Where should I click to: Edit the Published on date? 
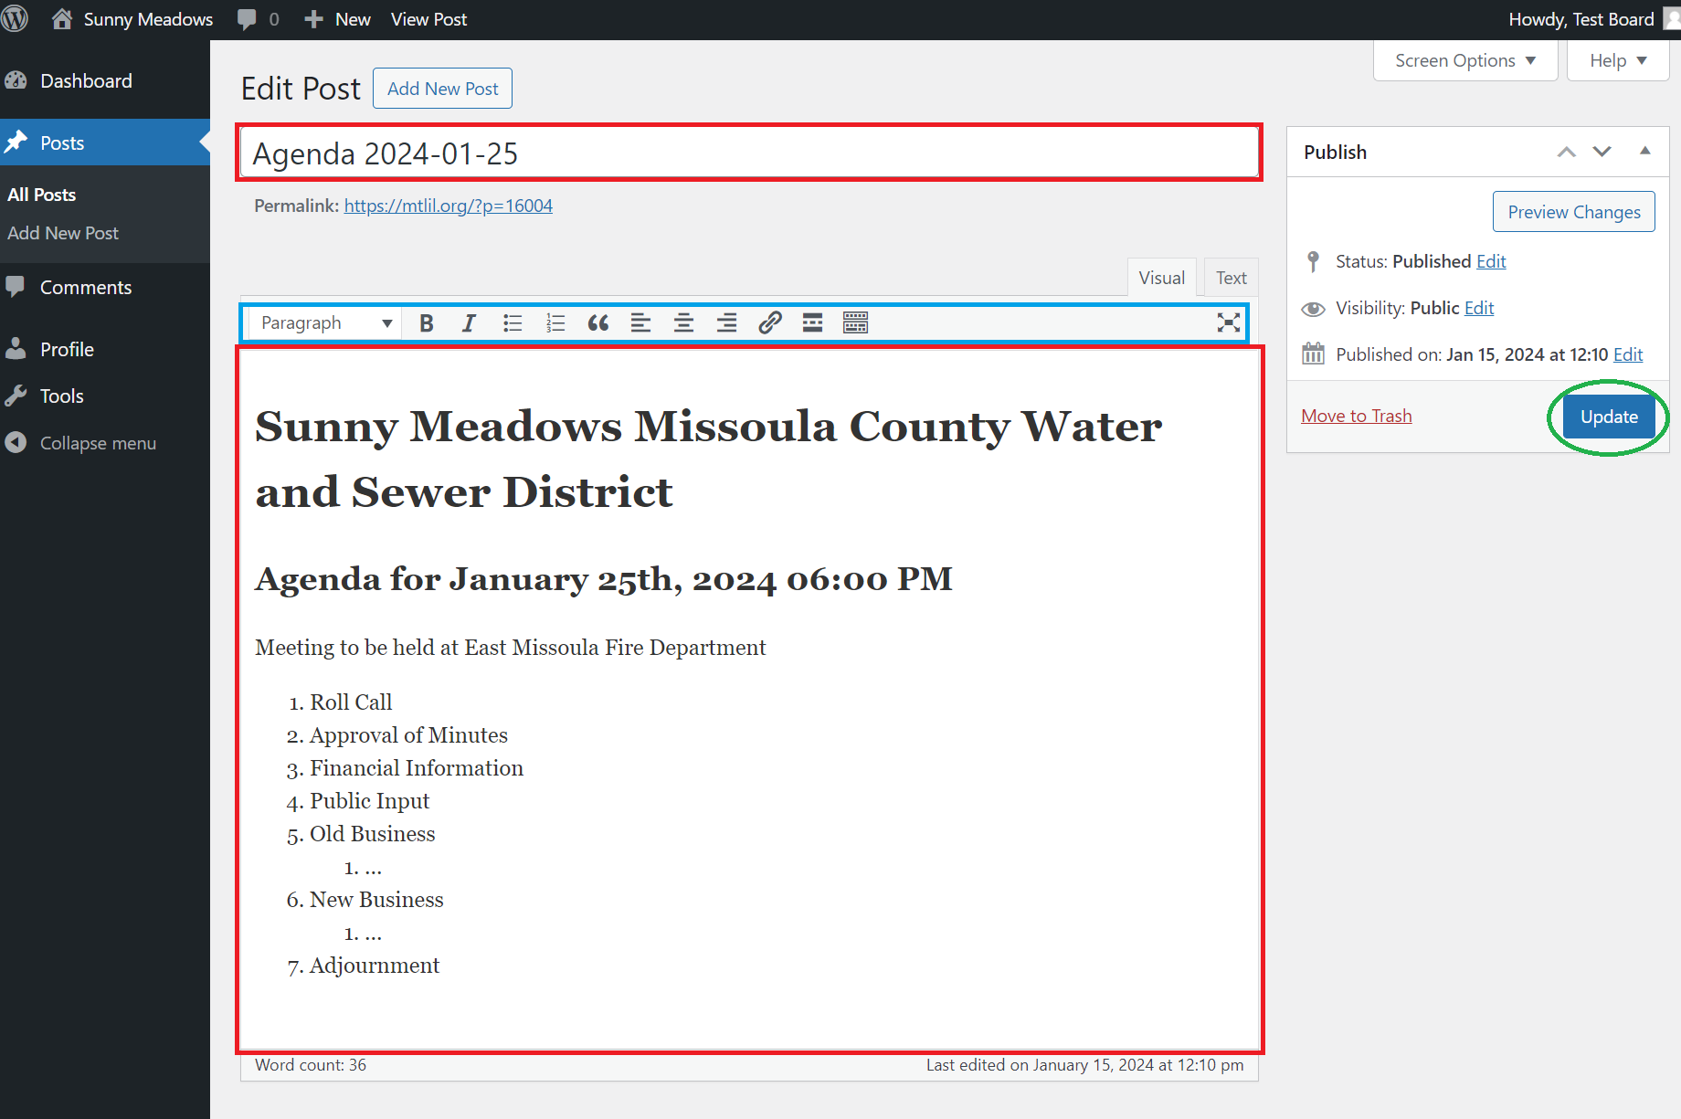pyautogui.click(x=1628, y=354)
